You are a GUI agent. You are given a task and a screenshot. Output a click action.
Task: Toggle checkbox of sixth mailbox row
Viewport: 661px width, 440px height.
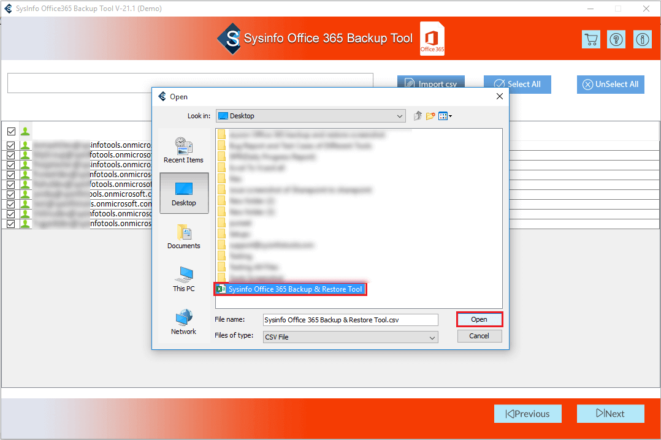11,194
